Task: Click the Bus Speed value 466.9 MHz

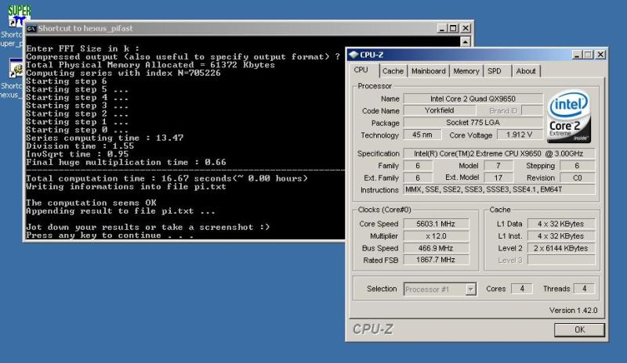Action: 436,248
